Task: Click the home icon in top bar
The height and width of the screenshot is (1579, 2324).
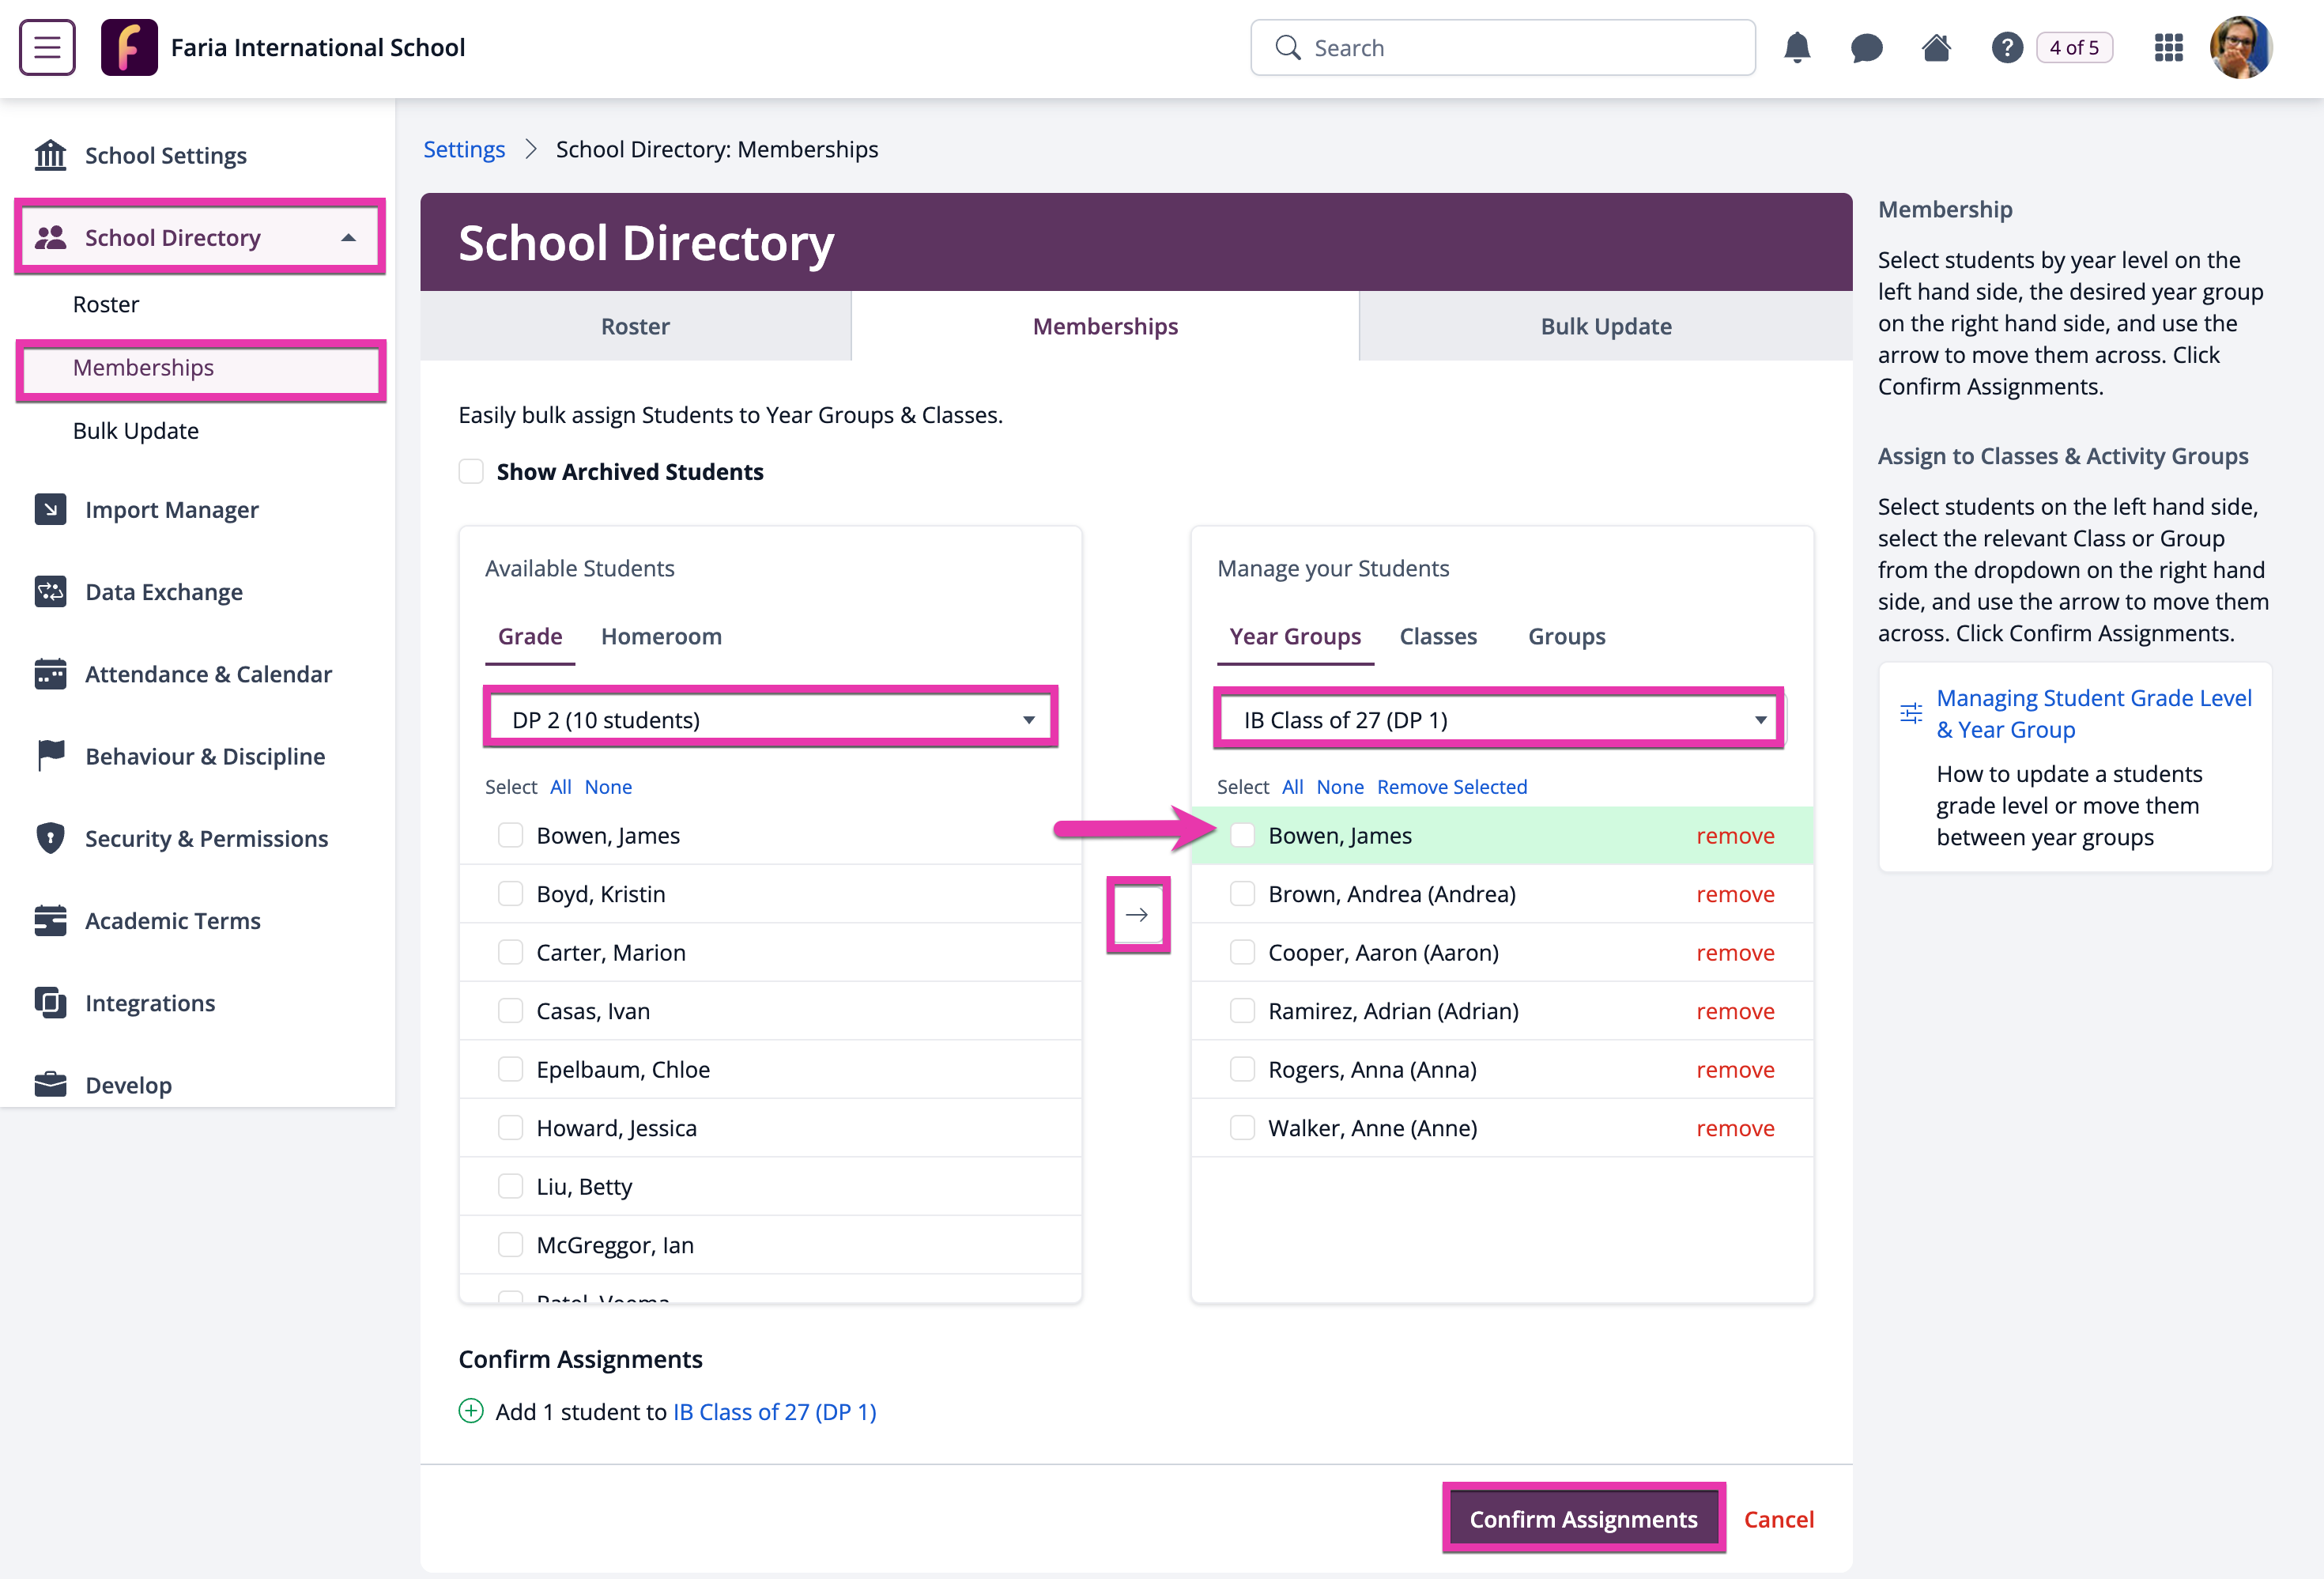Action: tap(1936, 47)
